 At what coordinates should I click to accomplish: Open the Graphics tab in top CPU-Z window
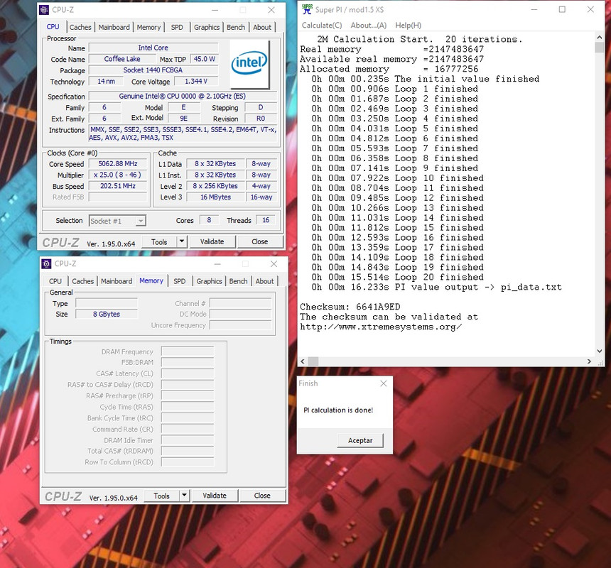pos(207,27)
